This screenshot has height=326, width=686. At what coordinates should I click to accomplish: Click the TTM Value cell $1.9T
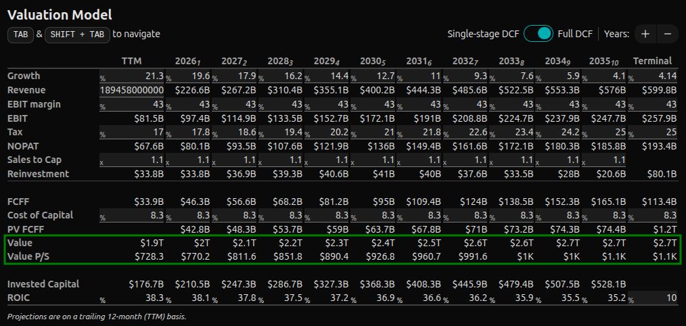pos(153,243)
